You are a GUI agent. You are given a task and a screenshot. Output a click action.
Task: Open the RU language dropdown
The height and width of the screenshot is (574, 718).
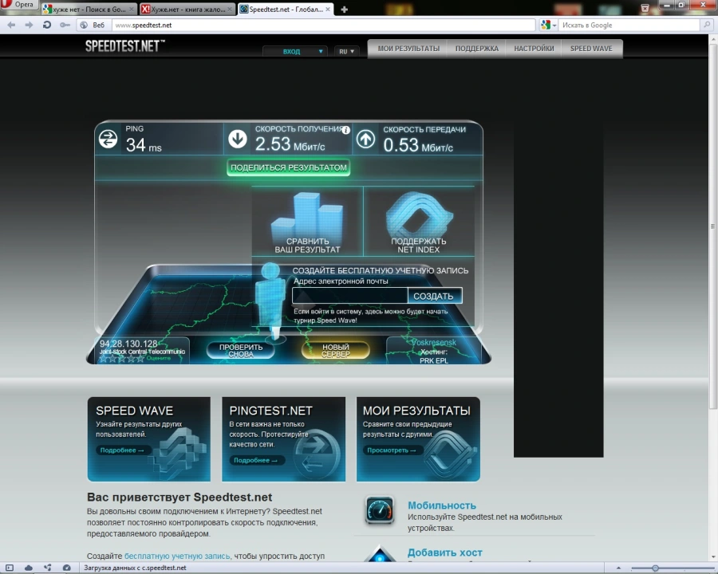[x=347, y=51]
